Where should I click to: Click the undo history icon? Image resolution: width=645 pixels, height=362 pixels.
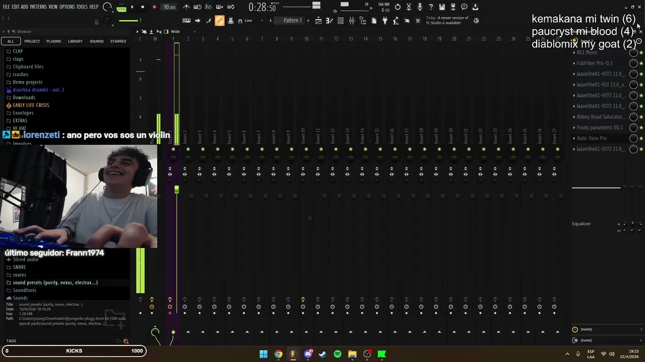point(398,7)
